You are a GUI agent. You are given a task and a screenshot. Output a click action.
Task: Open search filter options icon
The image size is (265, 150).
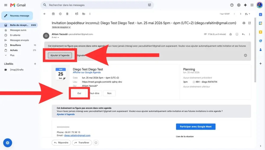[x=149, y=5]
